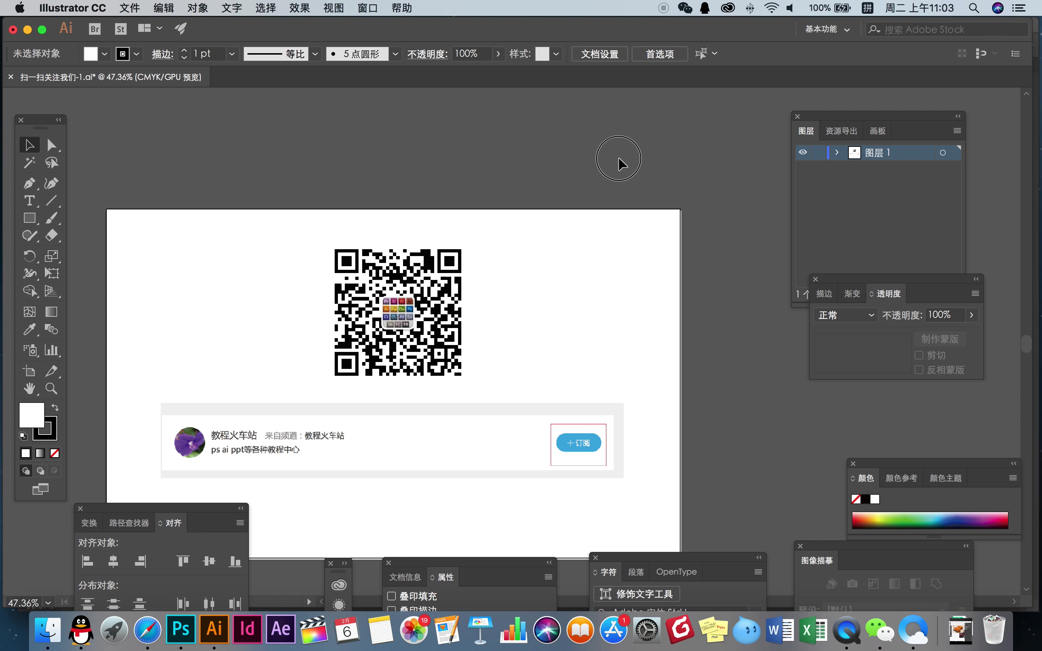Select the Mesh tool
1042x651 pixels.
[x=29, y=312]
